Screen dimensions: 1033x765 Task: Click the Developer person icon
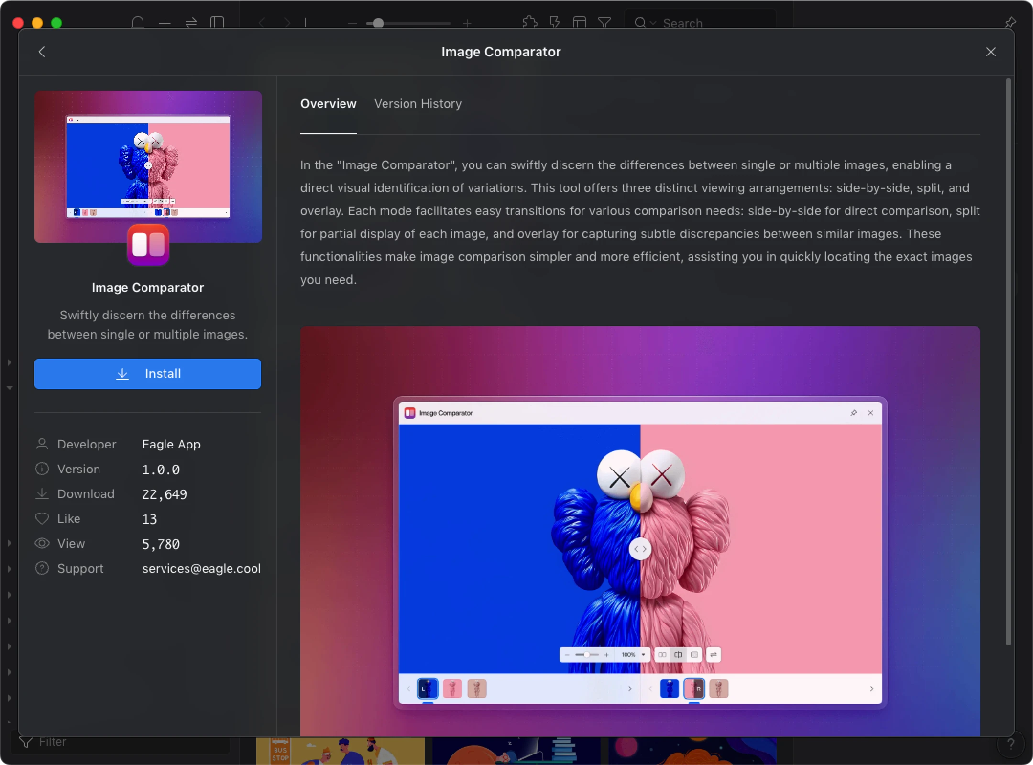[x=42, y=444]
